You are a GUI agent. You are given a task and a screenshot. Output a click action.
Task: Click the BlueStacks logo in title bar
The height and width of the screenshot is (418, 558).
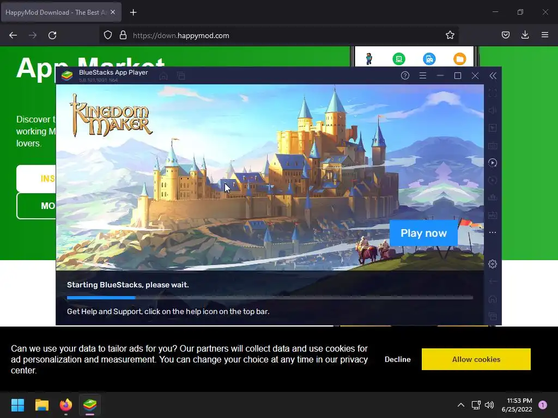point(67,75)
